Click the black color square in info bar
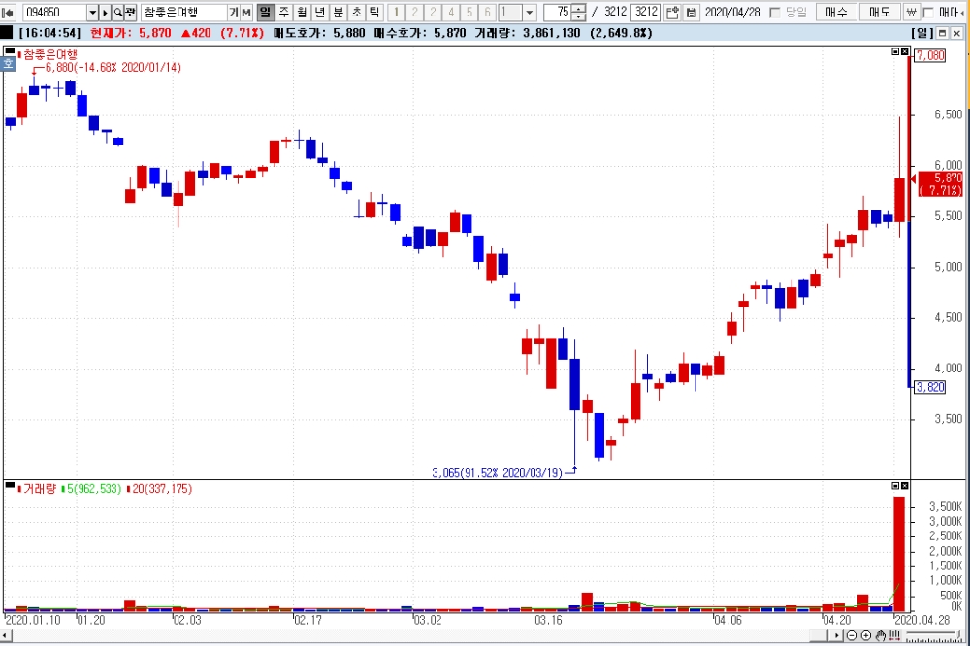 (x=7, y=33)
